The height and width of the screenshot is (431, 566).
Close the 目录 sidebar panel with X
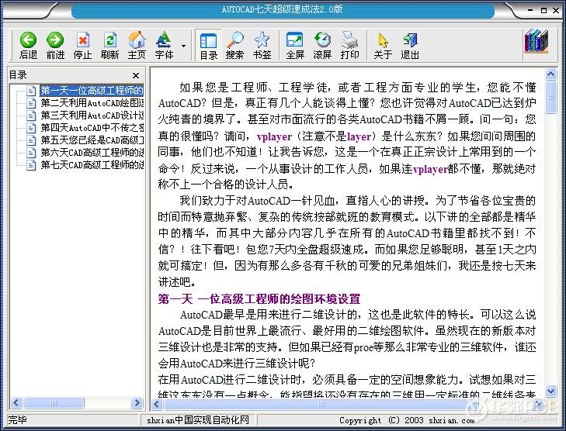pos(136,75)
